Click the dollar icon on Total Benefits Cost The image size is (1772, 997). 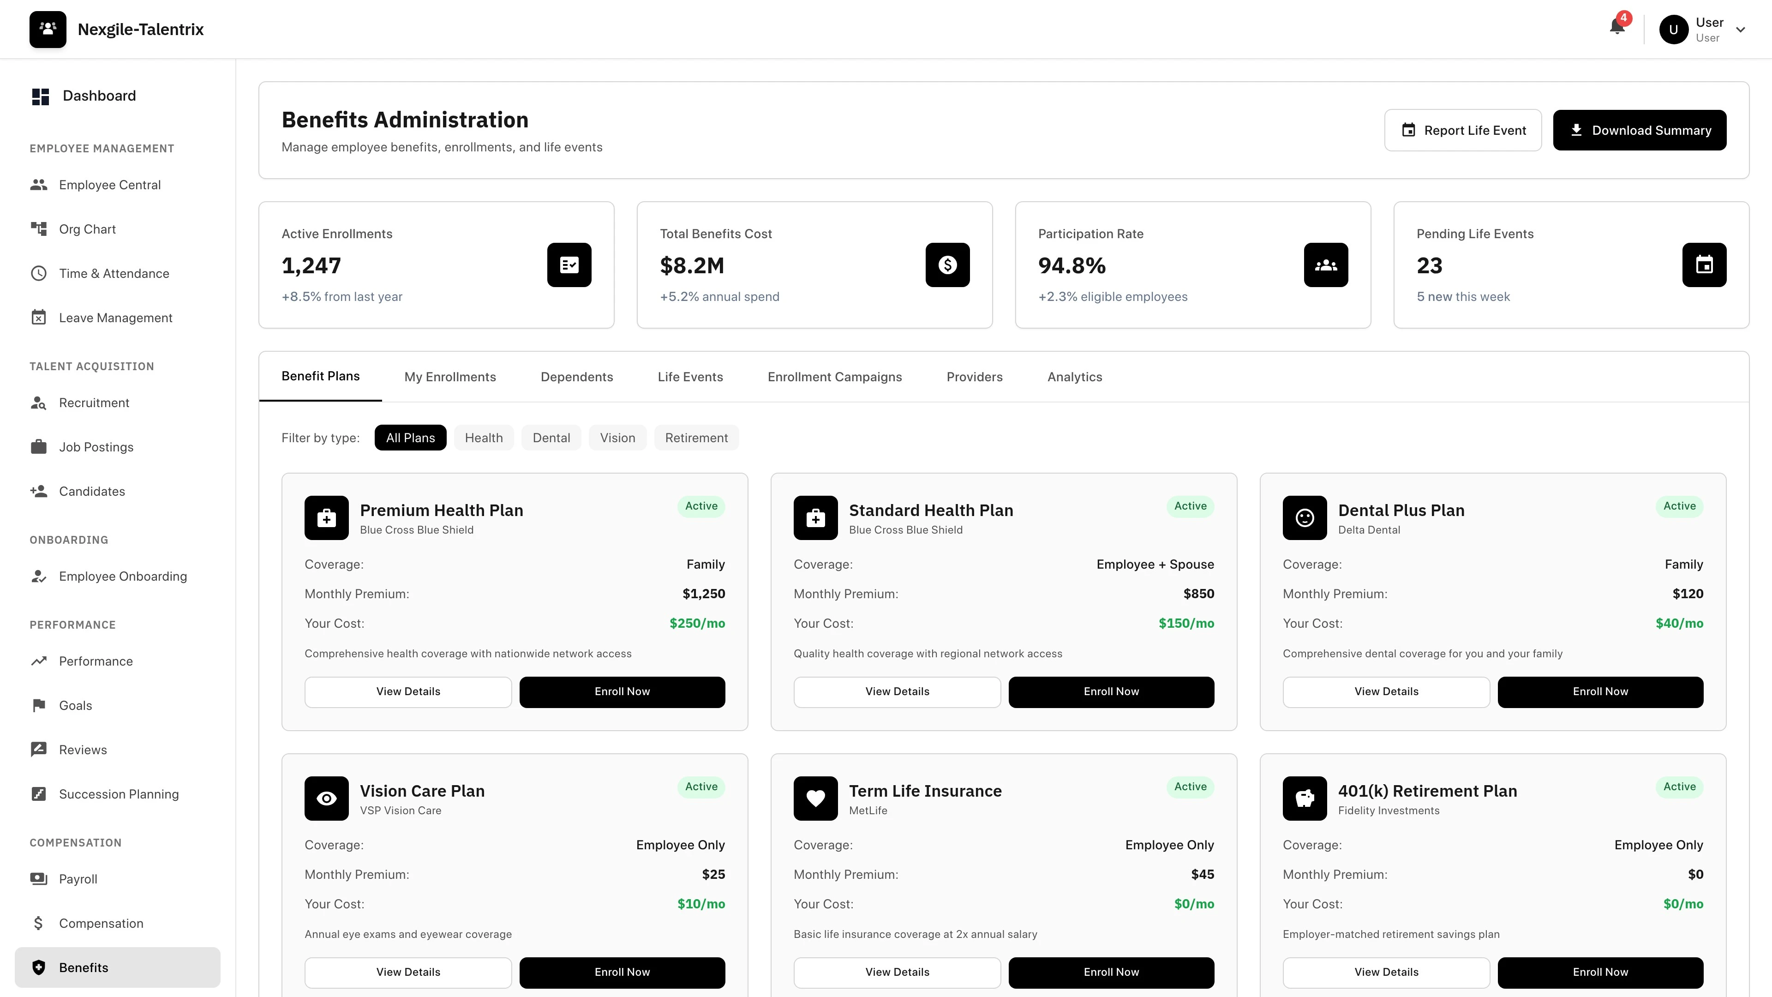947,265
